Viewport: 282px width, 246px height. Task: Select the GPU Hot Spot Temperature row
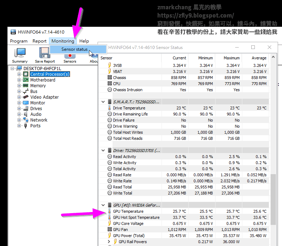(x=184, y=217)
